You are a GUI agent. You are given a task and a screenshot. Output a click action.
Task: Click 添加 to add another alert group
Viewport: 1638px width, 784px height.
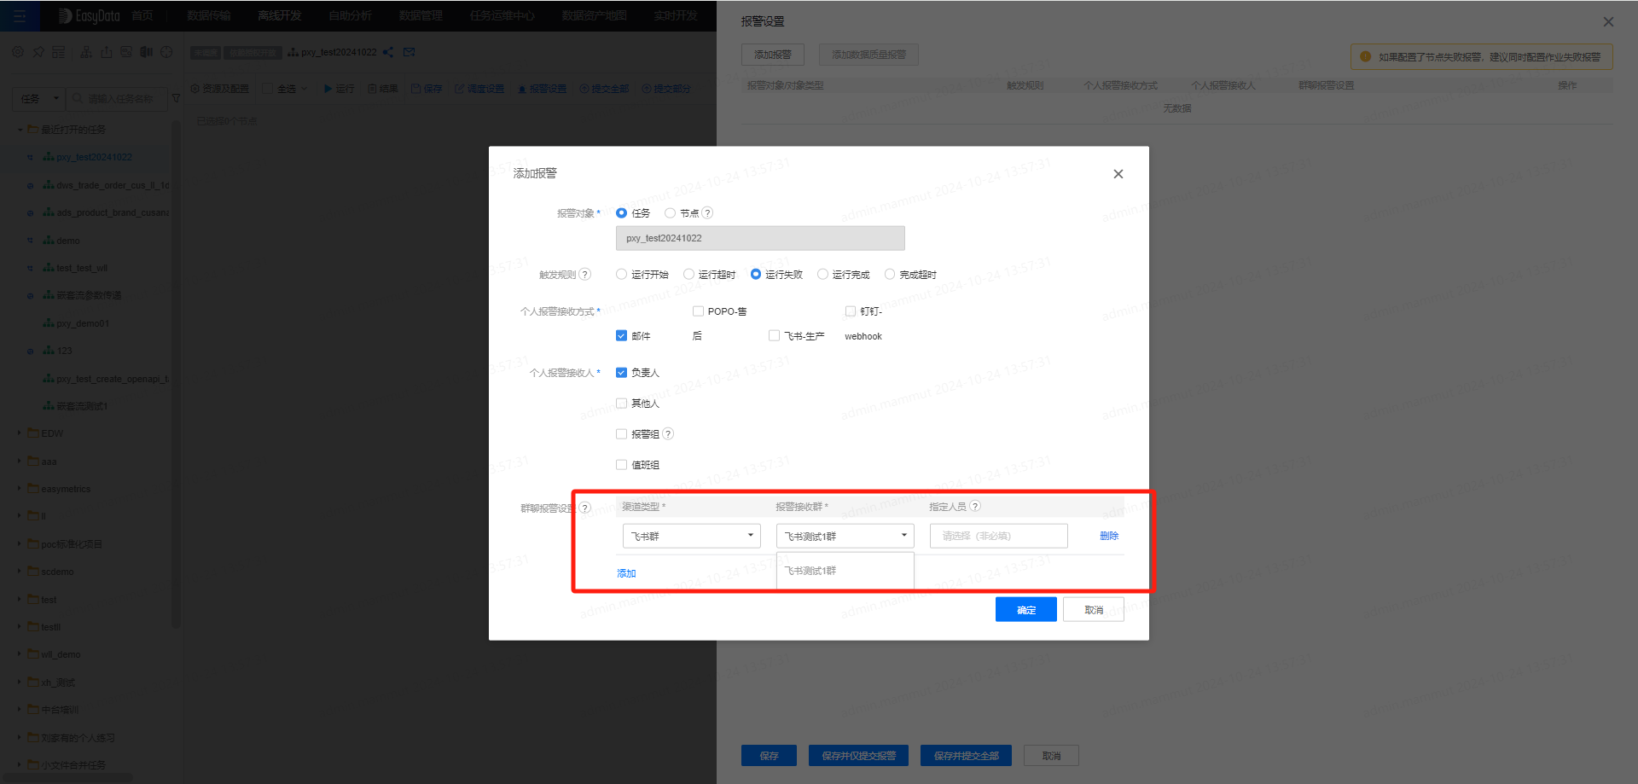[625, 572]
